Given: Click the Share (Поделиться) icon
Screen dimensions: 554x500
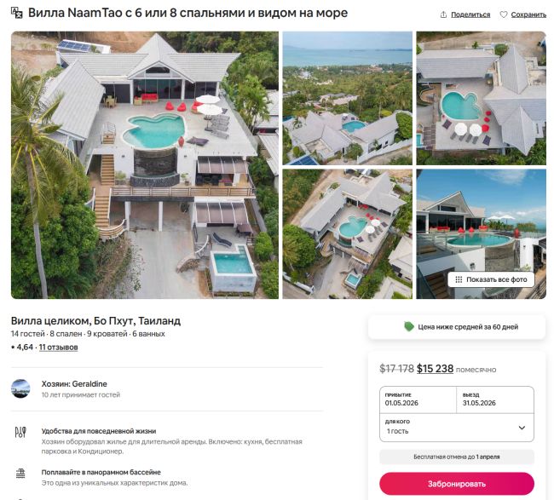Looking at the screenshot, I should tap(443, 14).
